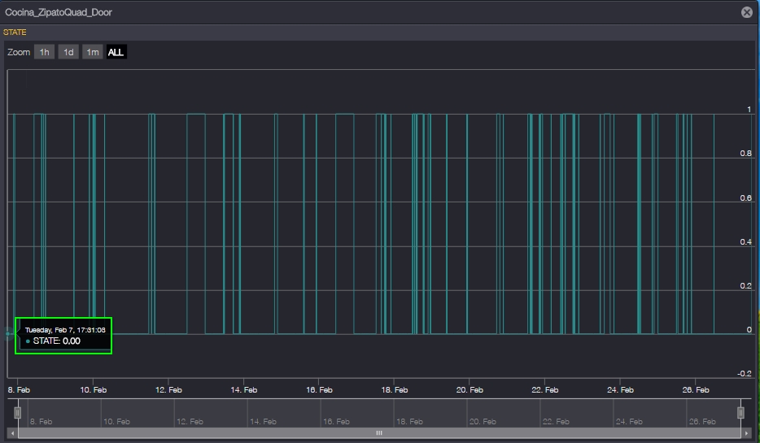Choose the 1m zoom option
The width and height of the screenshot is (760, 443).
tap(93, 52)
